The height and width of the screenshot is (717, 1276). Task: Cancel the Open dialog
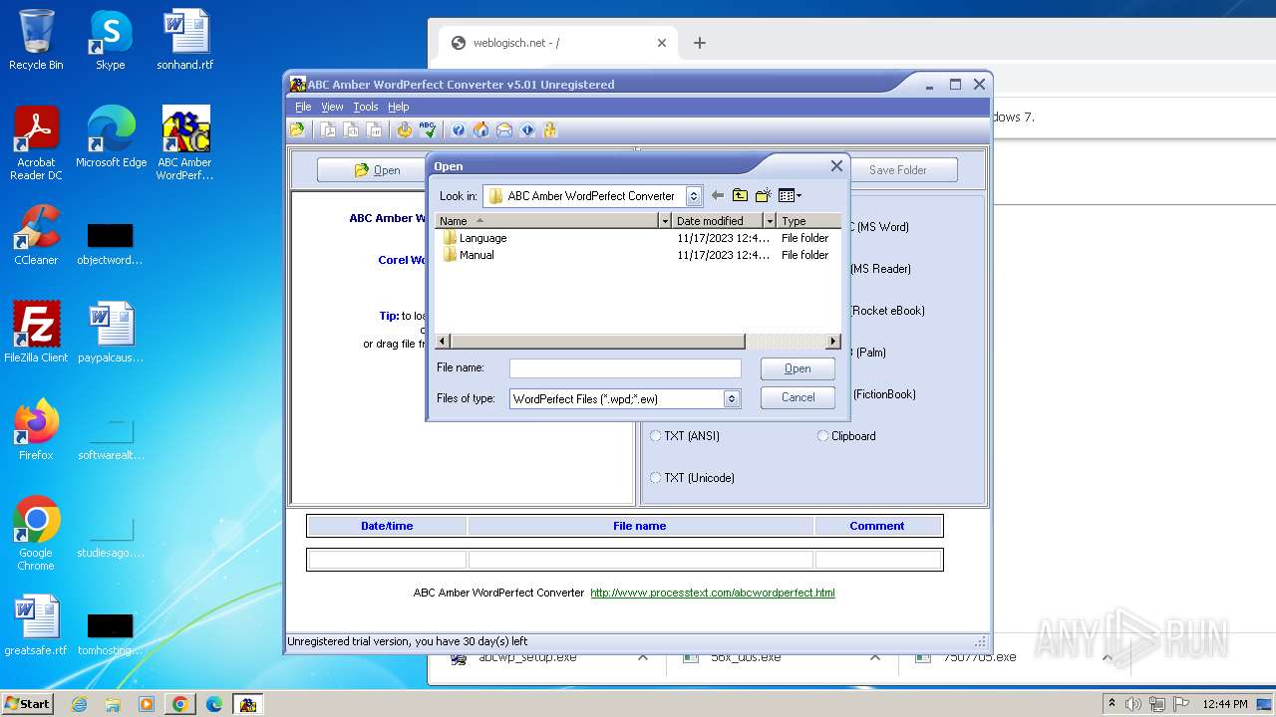(797, 397)
